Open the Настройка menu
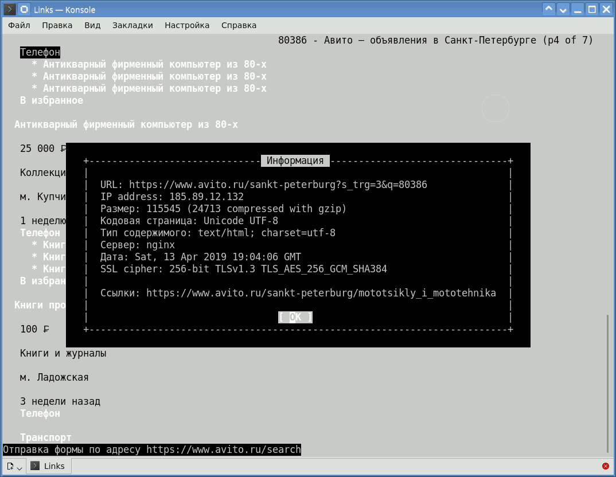The width and height of the screenshot is (616, 477). tap(187, 25)
